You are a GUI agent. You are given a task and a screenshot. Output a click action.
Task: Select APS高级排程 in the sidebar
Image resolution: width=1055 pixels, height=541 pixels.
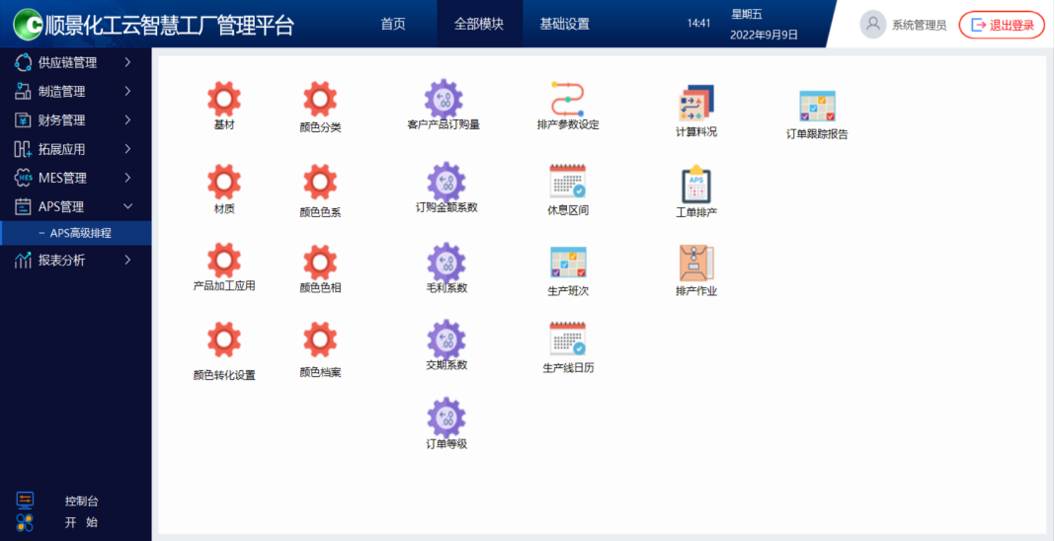(81, 233)
